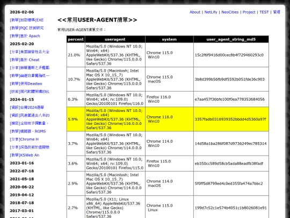Open the sidebar link containing '(EXE'

[x=27, y=20]
